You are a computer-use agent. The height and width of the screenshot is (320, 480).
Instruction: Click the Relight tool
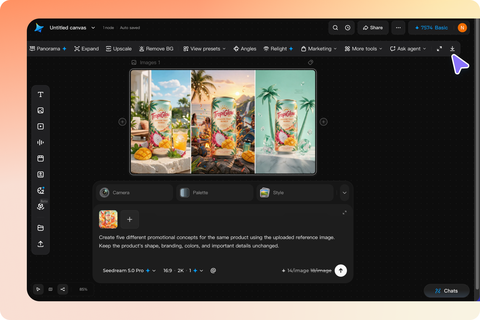pos(278,49)
